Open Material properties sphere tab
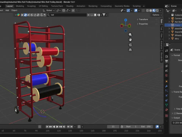Screen dimensions: 182x137 click(166, 110)
